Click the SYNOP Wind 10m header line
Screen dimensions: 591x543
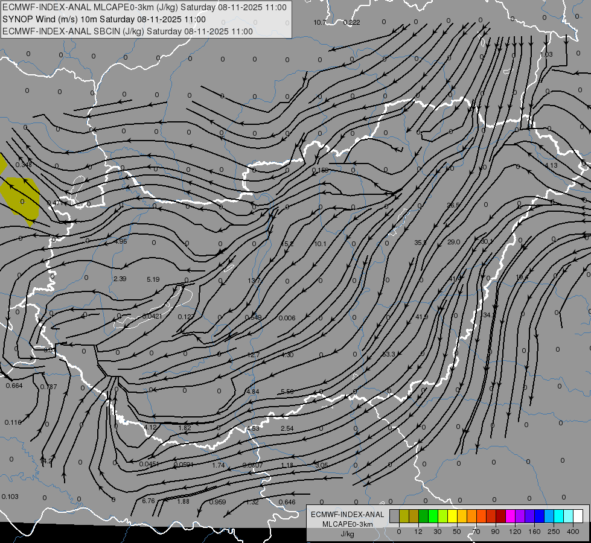pos(104,19)
